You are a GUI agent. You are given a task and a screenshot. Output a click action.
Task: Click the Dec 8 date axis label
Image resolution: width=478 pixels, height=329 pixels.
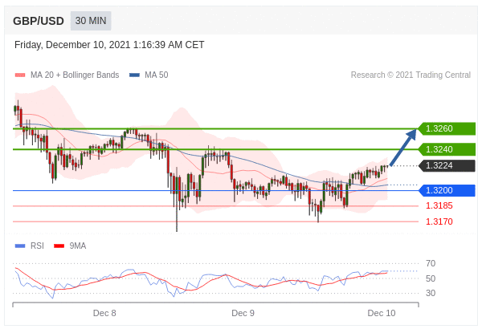[x=104, y=313]
